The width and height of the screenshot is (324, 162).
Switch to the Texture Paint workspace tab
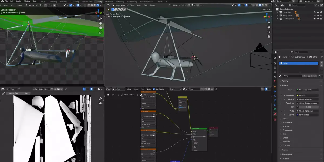tap(87, 2)
